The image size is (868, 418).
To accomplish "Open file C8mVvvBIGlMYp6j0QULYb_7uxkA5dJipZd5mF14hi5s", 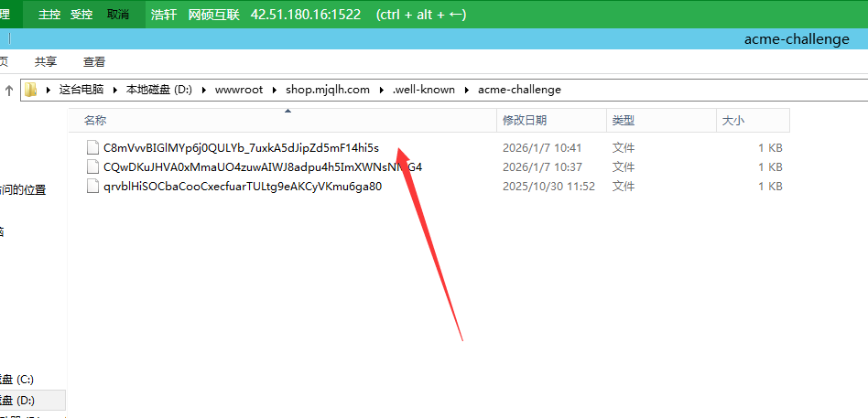I will [x=241, y=147].
